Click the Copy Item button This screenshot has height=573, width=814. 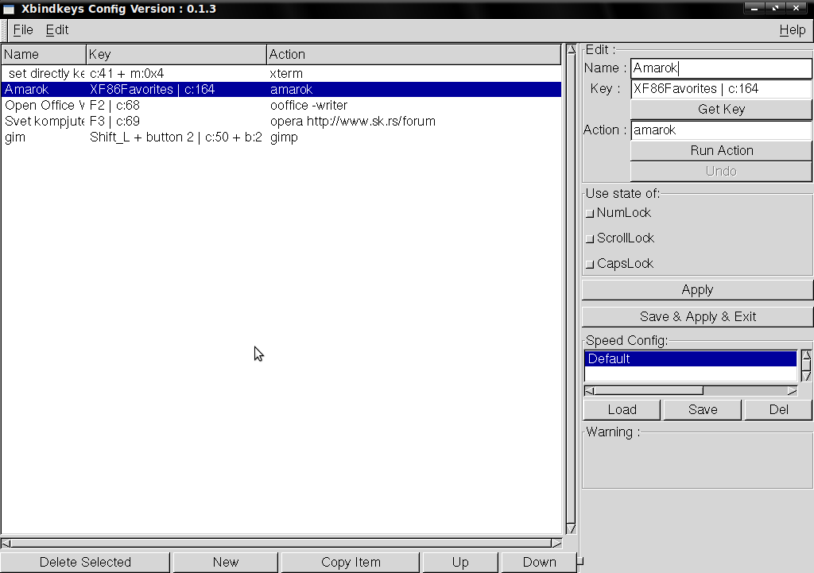click(351, 562)
